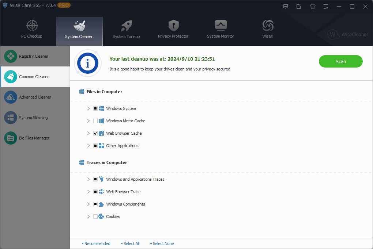Expand the Windows System tree item
This screenshot has height=249, width=373.
[x=88, y=108]
